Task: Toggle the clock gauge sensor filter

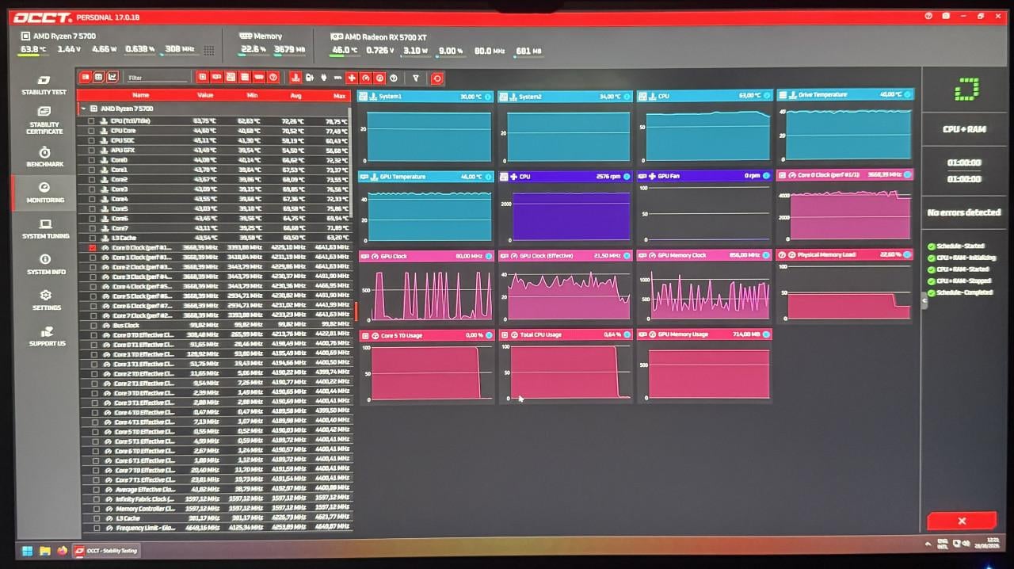Action: pyautogui.click(x=366, y=78)
